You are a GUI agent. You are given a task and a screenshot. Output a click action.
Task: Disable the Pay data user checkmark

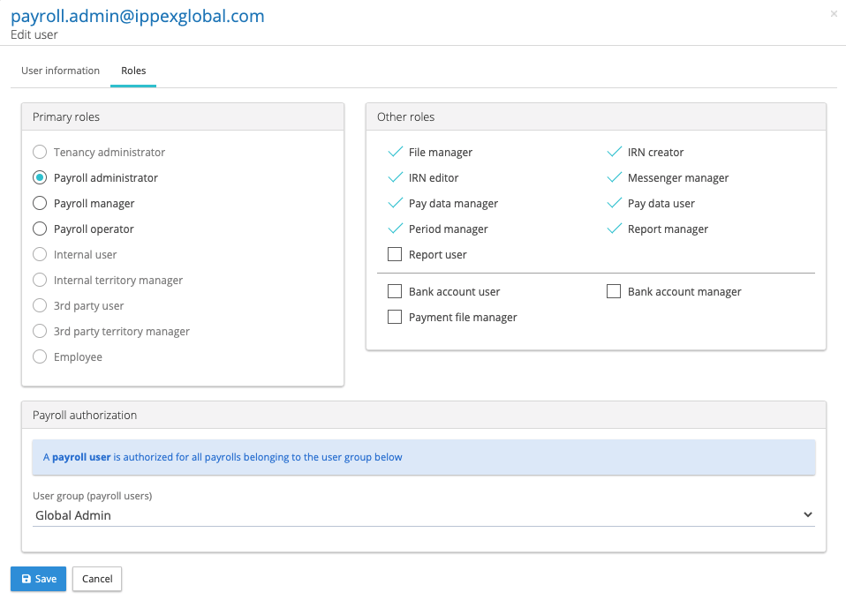614,204
